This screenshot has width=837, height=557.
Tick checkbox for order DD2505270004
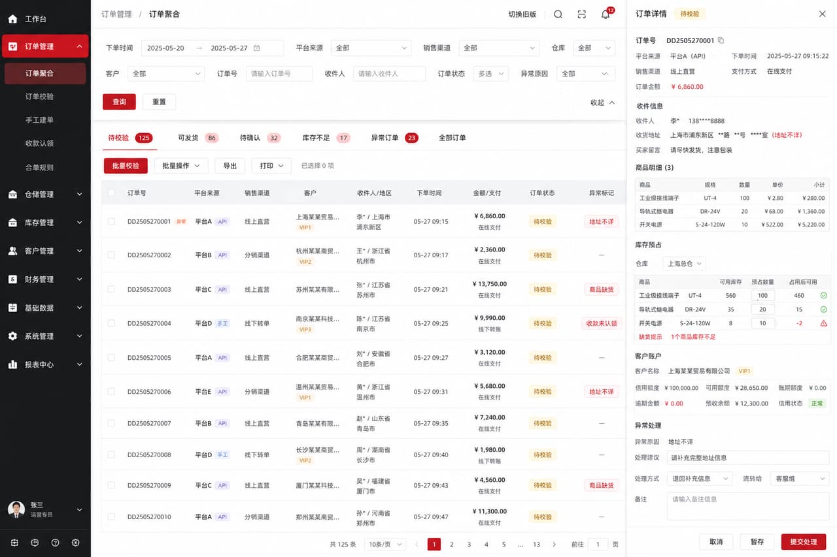(x=111, y=323)
